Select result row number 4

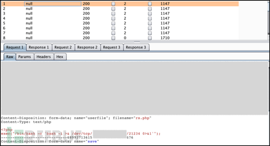click(120, 18)
